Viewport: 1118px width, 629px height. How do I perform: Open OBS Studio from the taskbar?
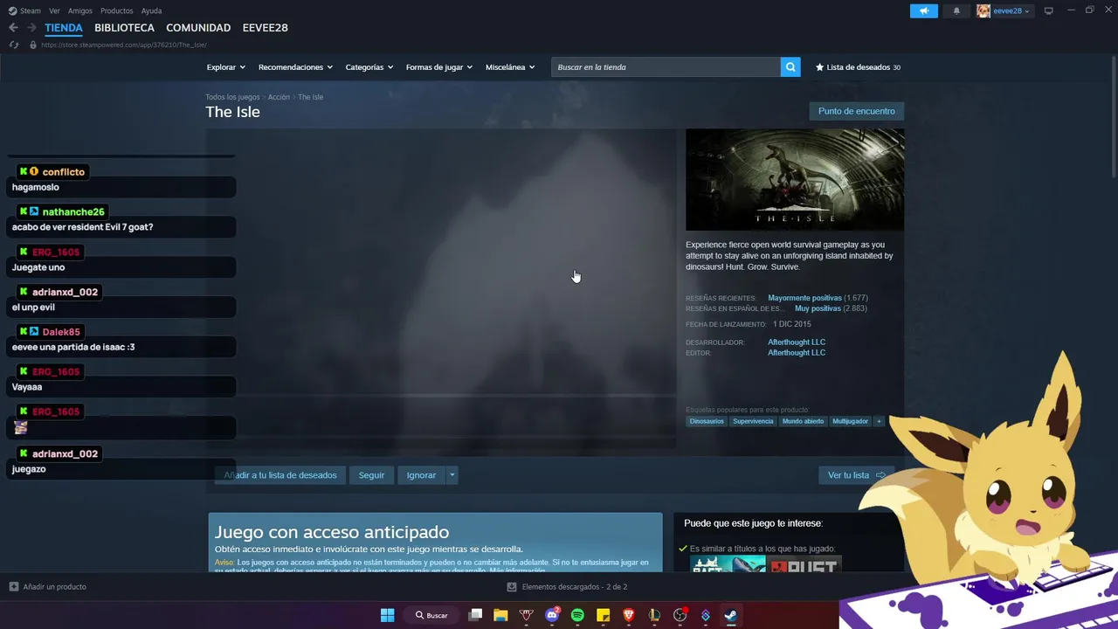coord(680,615)
